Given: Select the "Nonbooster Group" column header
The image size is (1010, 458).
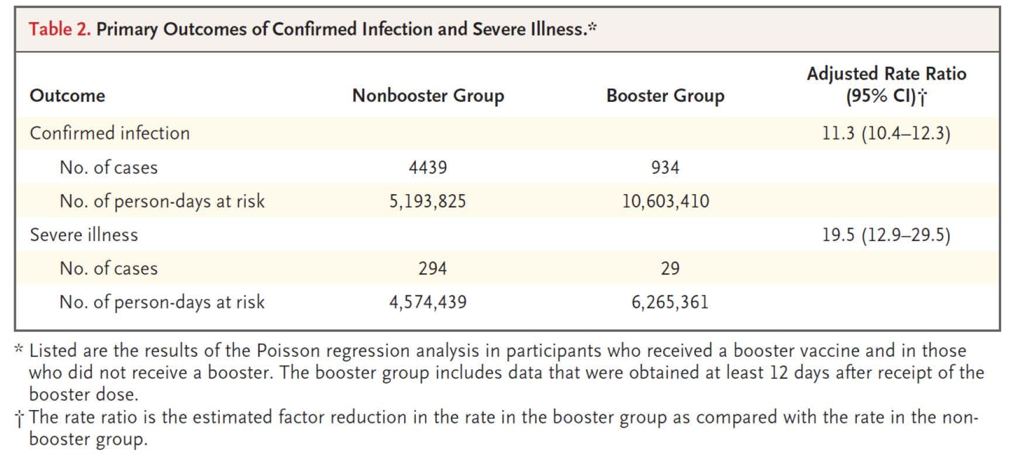Looking at the screenshot, I should coord(428,95).
